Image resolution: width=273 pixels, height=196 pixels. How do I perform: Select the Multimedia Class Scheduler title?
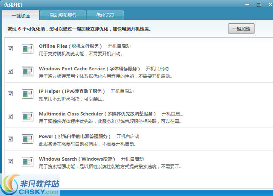(x=97, y=114)
